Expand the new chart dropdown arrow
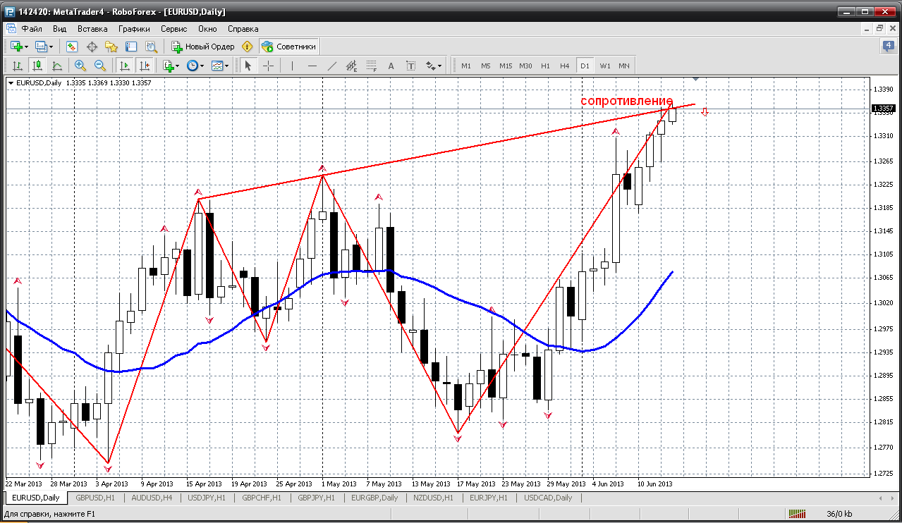The width and height of the screenshot is (902, 523). point(27,47)
